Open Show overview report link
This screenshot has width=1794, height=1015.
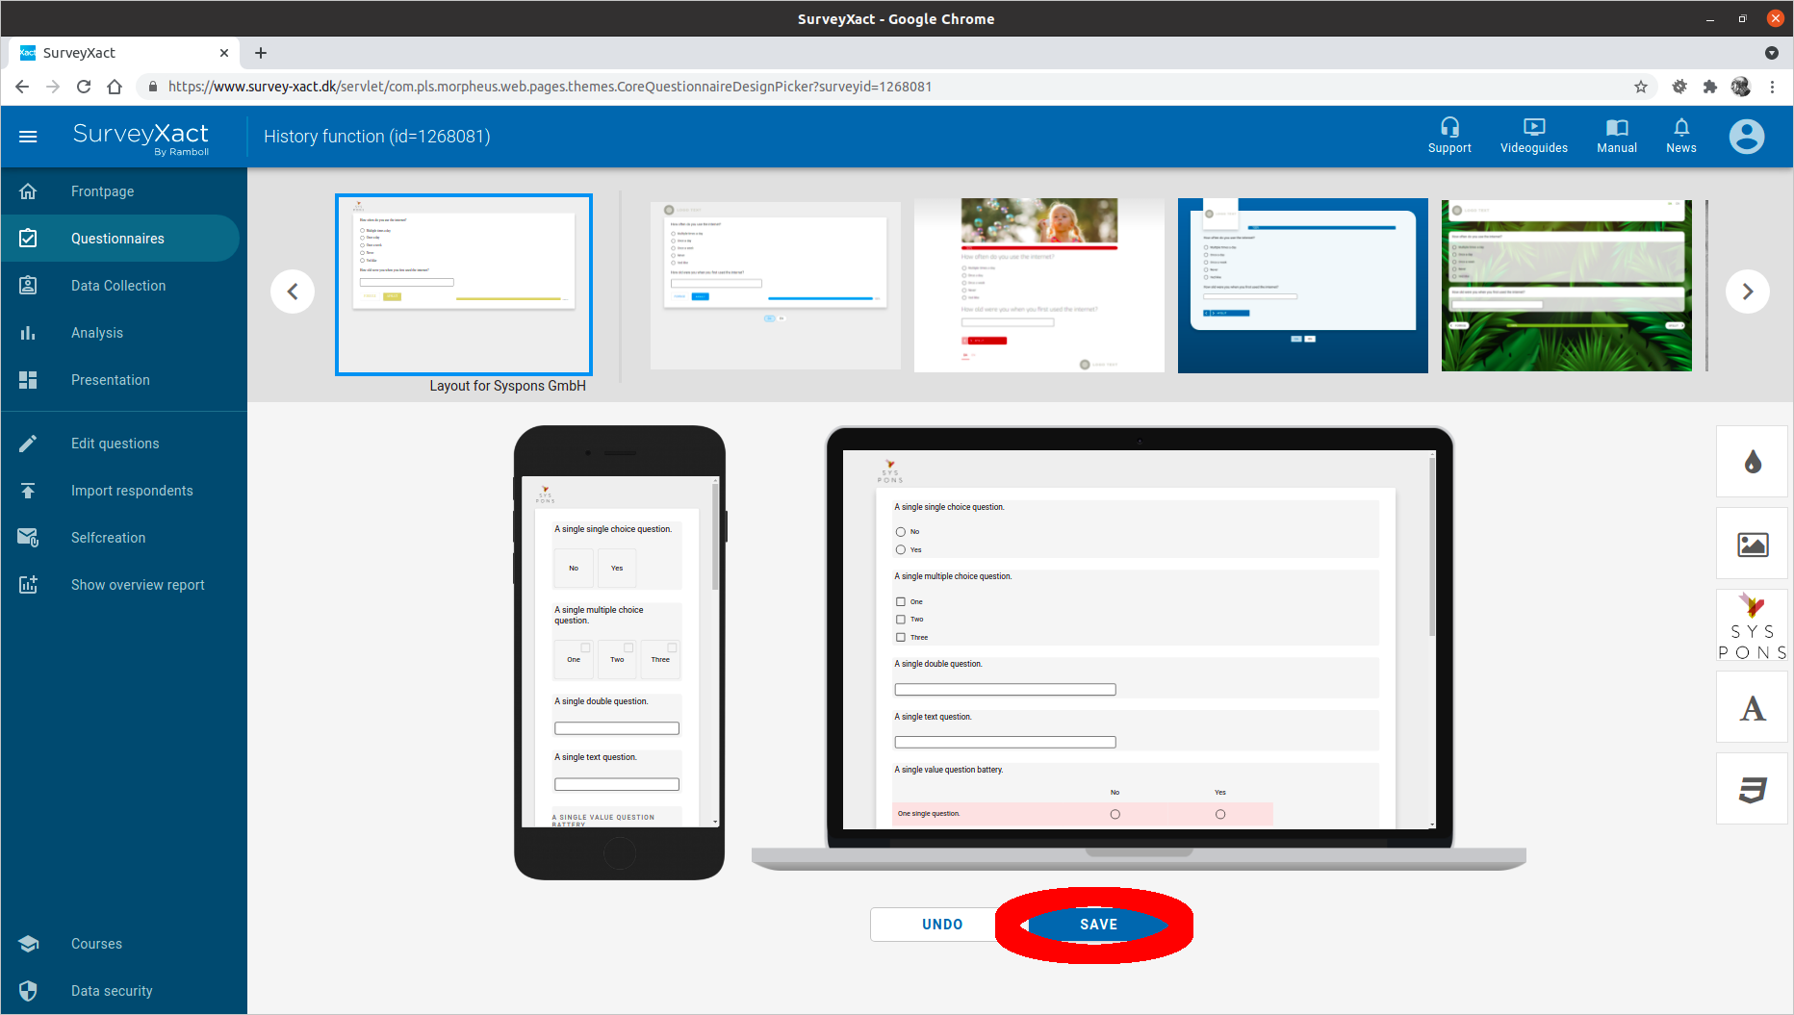[x=138, y=585]
